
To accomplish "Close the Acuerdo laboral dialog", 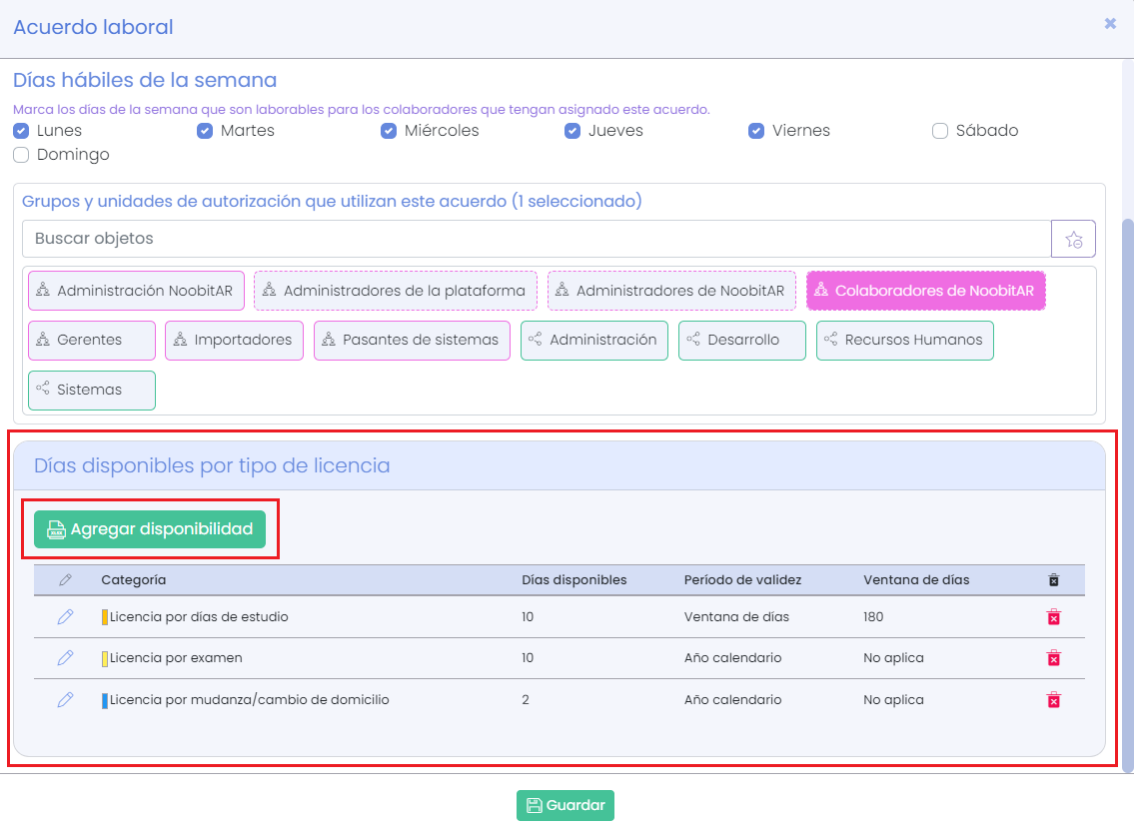I will tap(1110, 24).
